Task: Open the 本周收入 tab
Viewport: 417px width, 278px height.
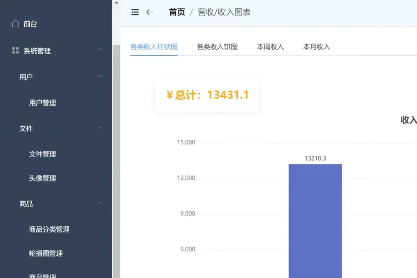Action: pos(270,46)
